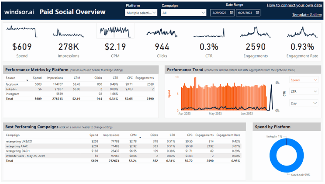This screenshot has height=184, width=325.
Task: Click the $3.03 CPC value for linkedin
Action: (x=129, y=89)
